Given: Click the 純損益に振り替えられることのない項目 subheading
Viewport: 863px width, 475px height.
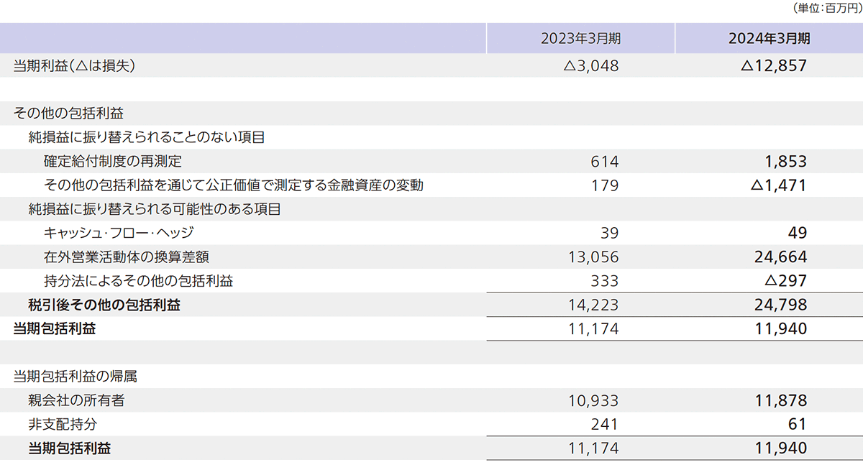Looking at the screenshot, I should 147,137.
